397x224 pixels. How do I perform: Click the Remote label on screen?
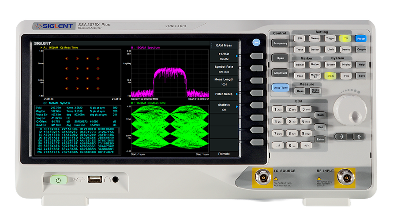(x=224, y=154)
